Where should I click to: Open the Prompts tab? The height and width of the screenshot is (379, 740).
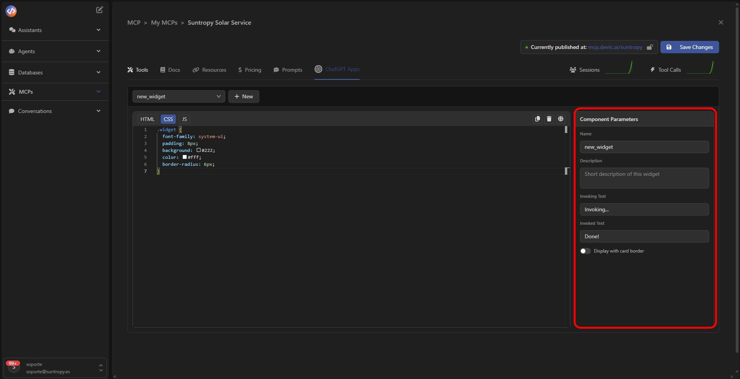pyautogui.click(x=288, y=70)
